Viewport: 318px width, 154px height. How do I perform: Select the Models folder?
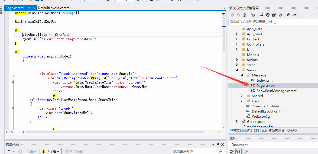pyautogui.click(x=253, y=54)
